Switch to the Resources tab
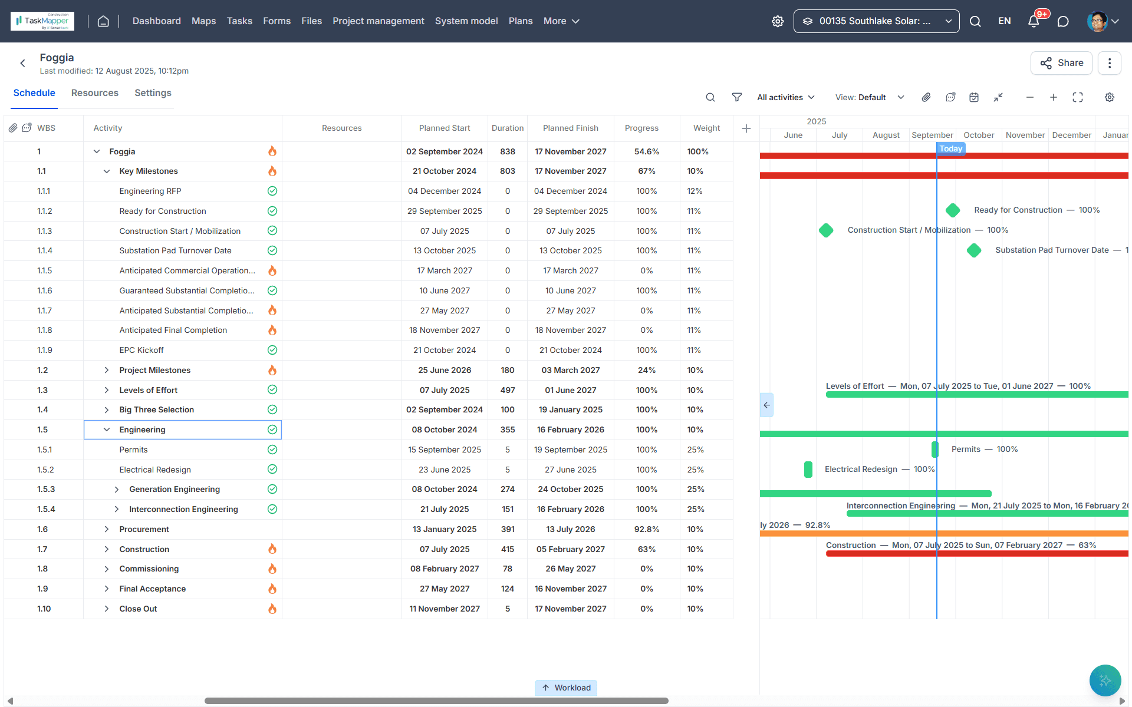The image size is (1132, 707). (x=95, y=93)
